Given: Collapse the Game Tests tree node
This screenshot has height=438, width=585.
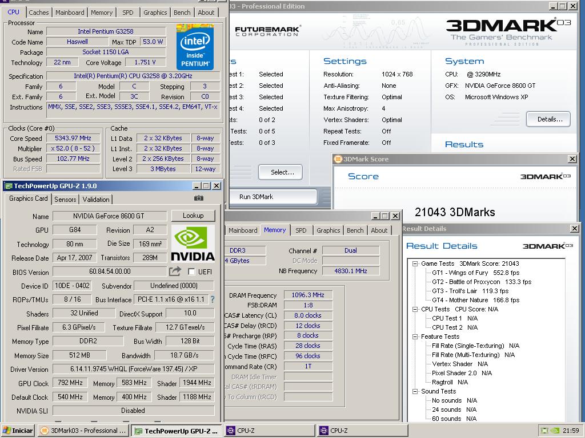Looking at the screenshot, I should point(415,263).
